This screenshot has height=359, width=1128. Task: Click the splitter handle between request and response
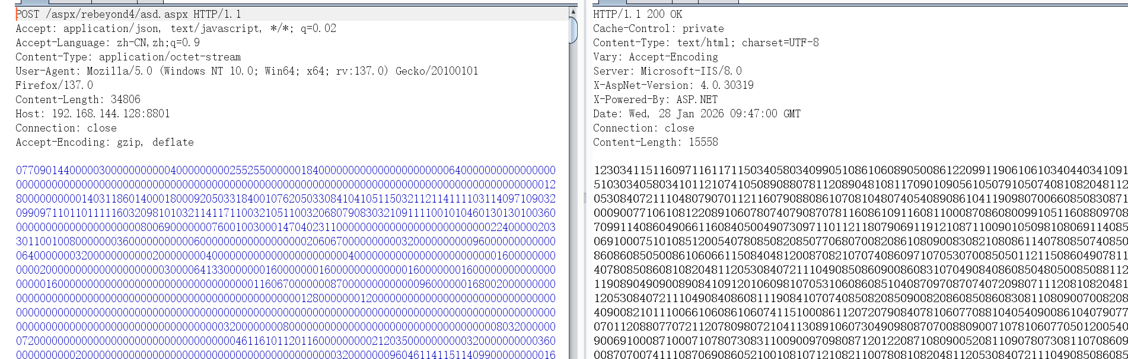click(584, 197)
